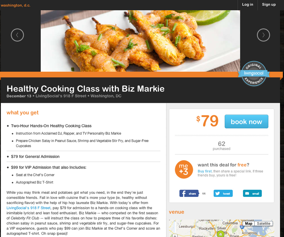Screen dimensions: 284x237
Task: Open the Sign up page
Action: tap(269, 5)
